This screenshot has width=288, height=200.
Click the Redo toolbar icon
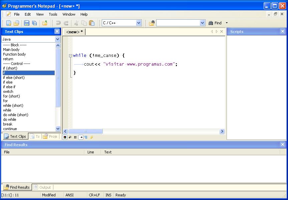point(66,23)
